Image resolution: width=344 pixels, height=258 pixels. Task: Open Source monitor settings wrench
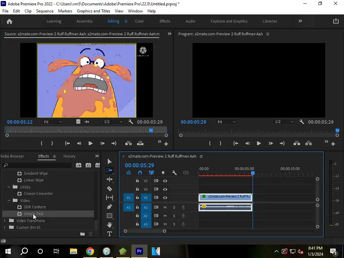(131, 122)
